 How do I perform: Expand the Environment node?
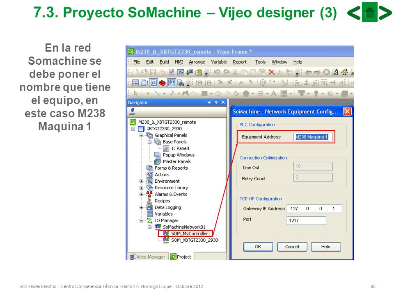pyautogui.click(x=142, y=181)
